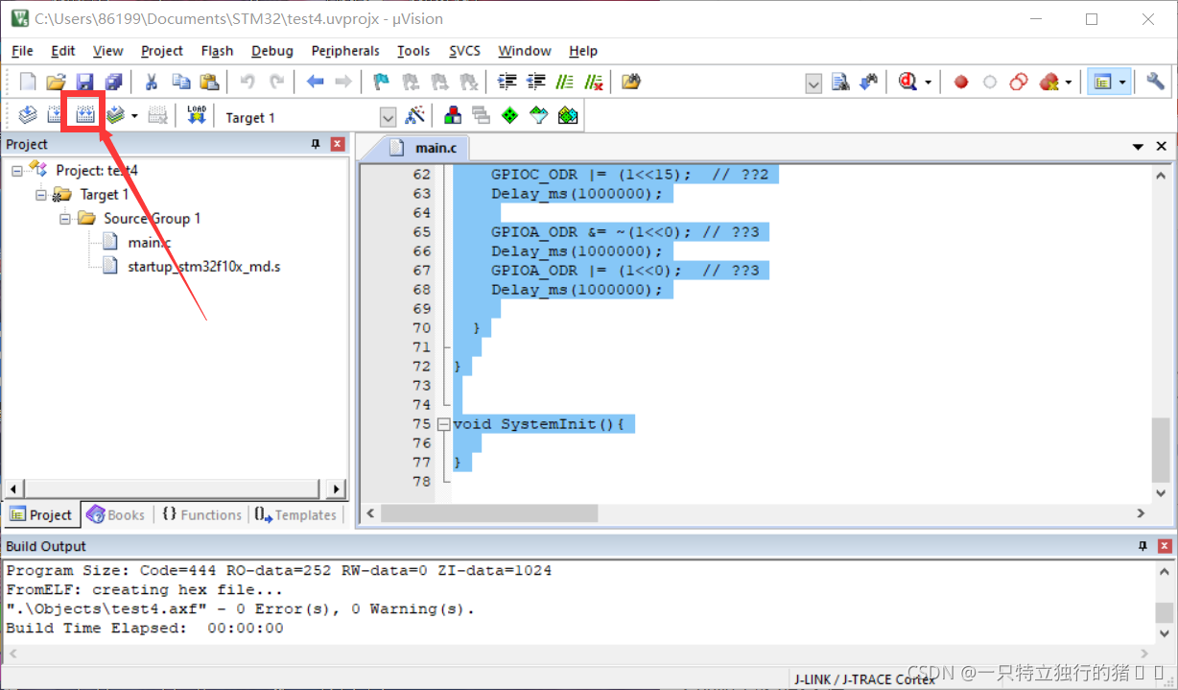Comment out the selected lines
The image size is (1178, 690).
tap(565, 83)
